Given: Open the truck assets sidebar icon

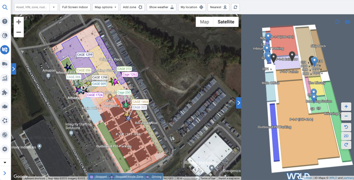Looking at the screenshot, I should tap(5, 64).
